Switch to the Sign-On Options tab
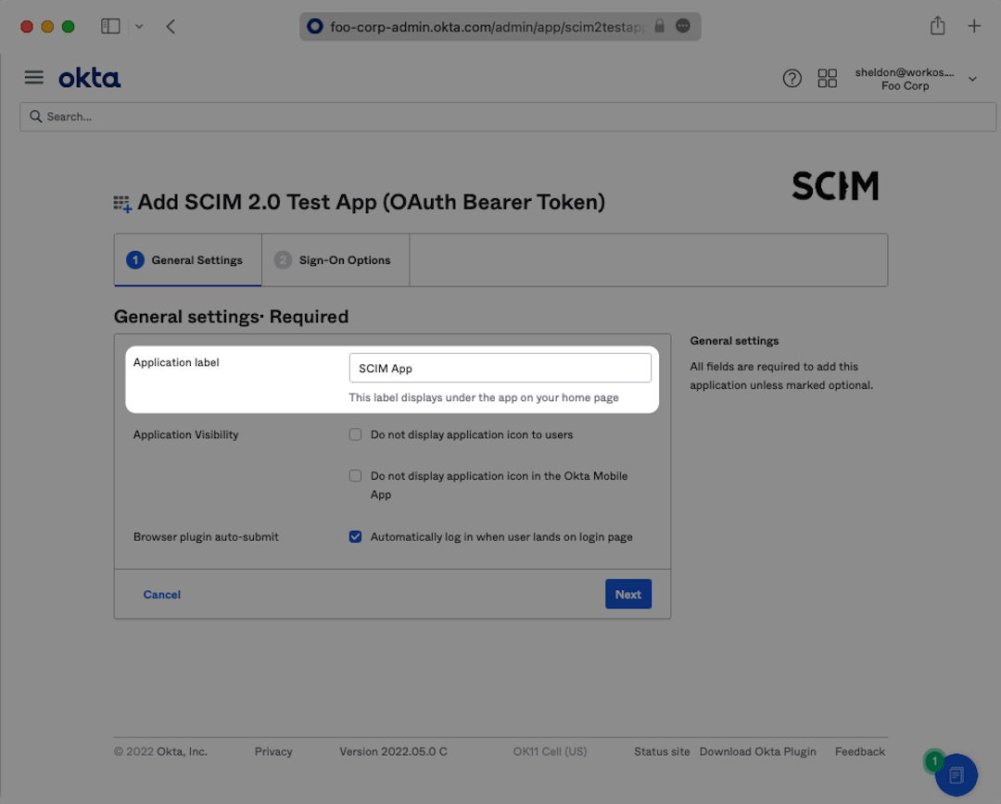The height and width of the screenshot is (804, 1001). 335,260
